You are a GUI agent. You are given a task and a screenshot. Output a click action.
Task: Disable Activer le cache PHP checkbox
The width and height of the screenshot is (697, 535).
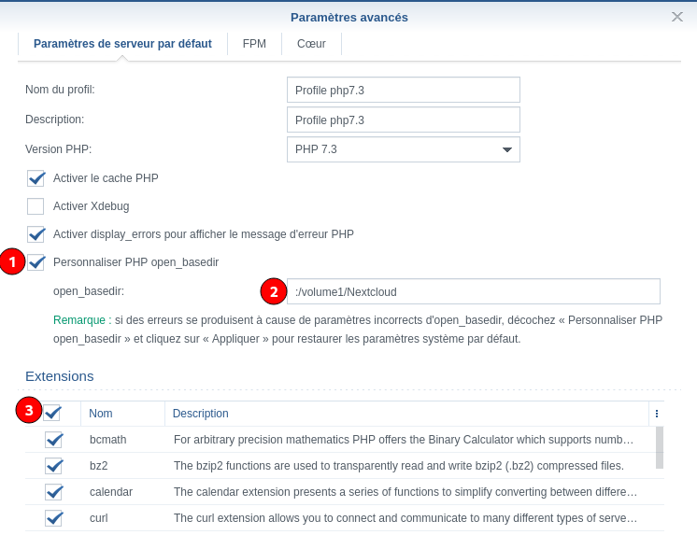(36, 178)
